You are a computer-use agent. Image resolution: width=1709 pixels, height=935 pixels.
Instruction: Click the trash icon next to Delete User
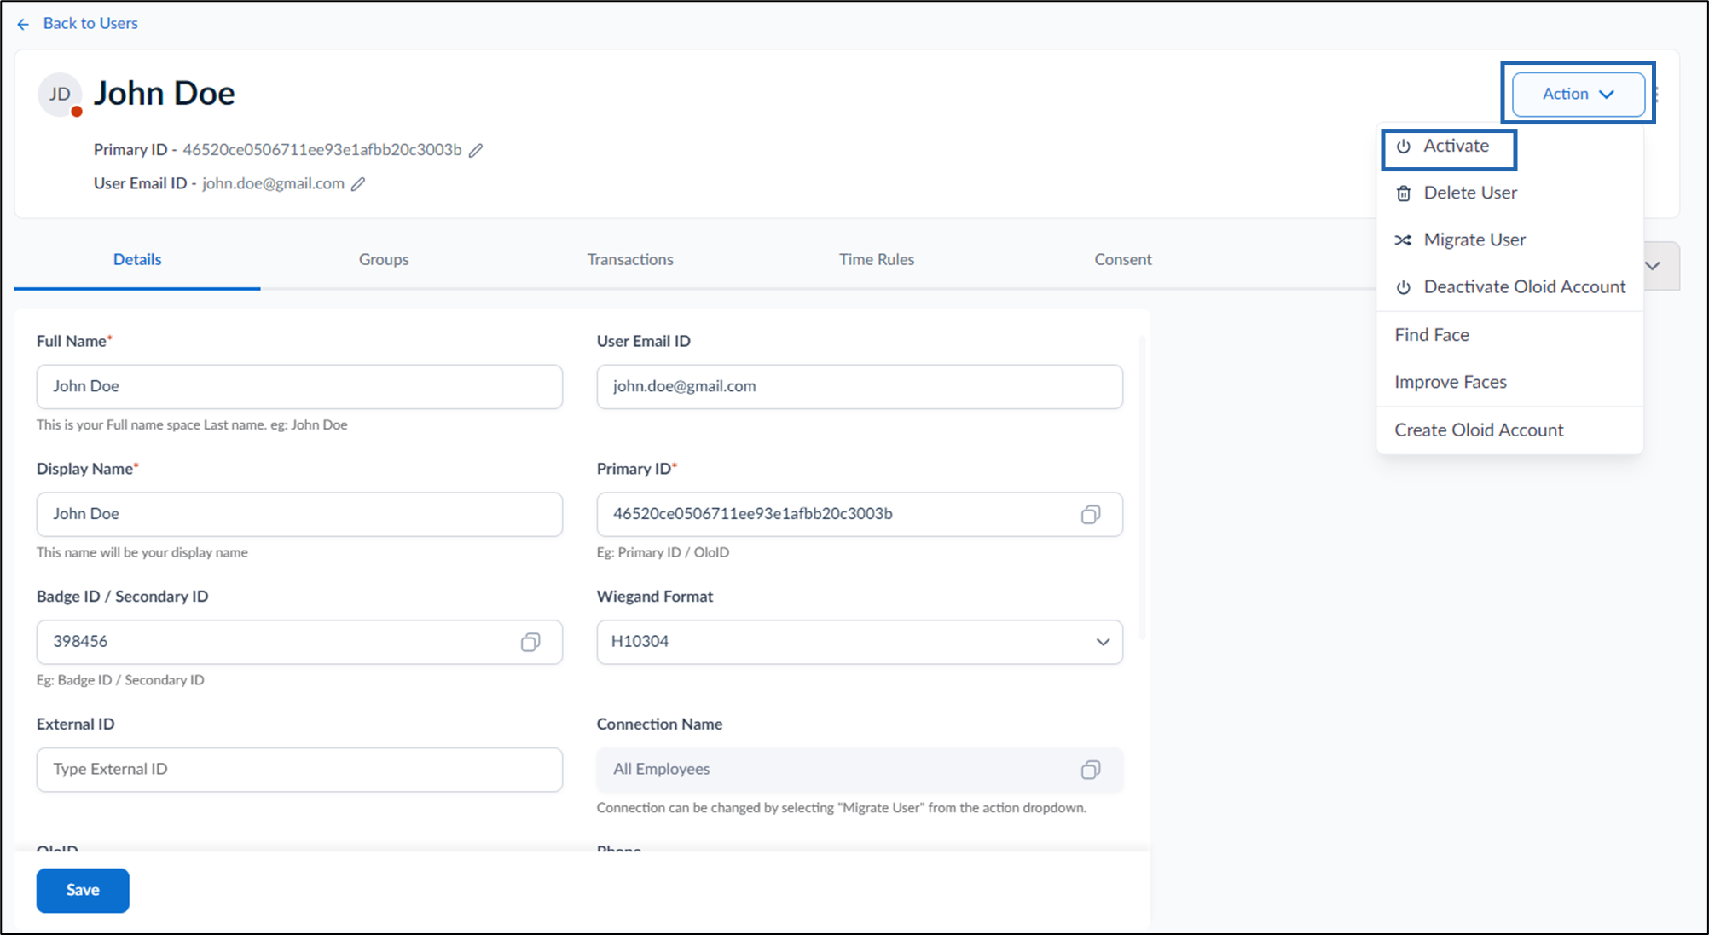pyautogui.click(x=1403, y=193)
